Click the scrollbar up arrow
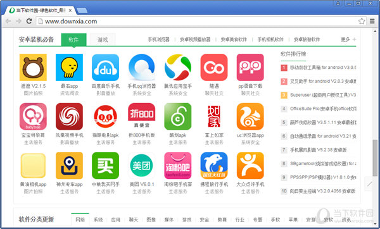 (375, 31)
